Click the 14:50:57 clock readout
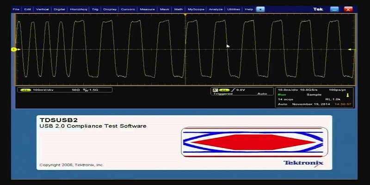The height and width of the screenshot is (185, 370). (x=343, y=104)
